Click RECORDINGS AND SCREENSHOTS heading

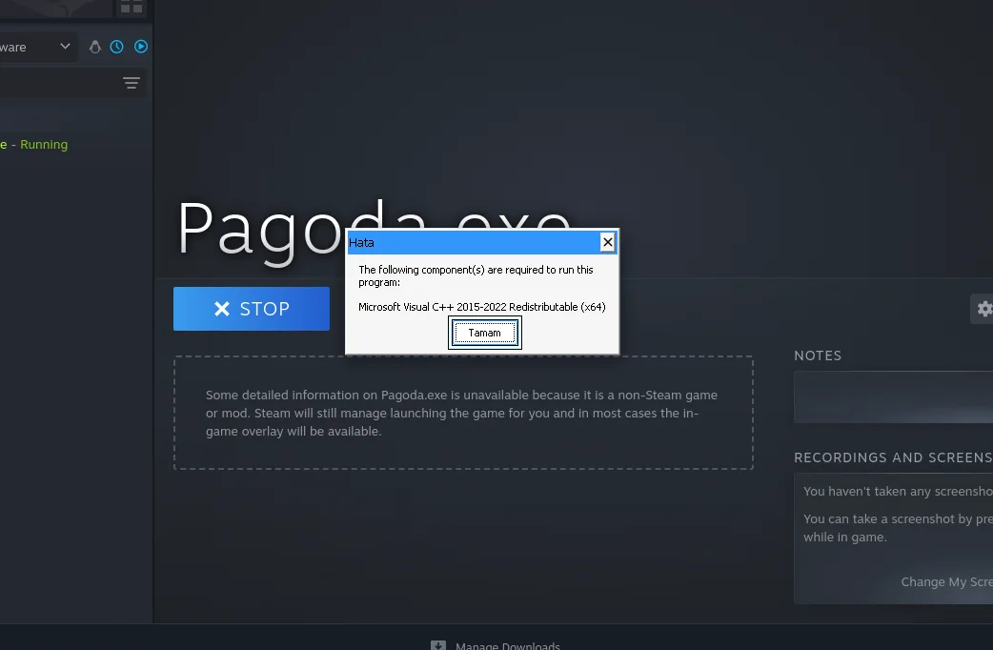click(893, 457)
